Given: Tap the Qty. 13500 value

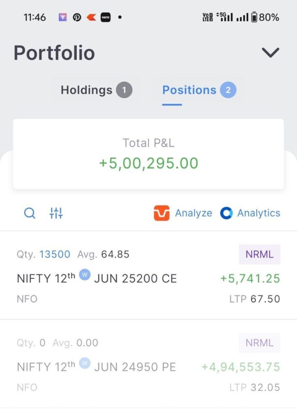Looking at the screenshot, I should (x=55, y=255).
